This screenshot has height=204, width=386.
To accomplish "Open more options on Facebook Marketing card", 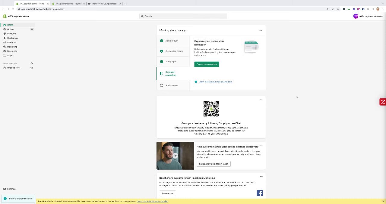I will pyautogui.click(x=261, y=176).
